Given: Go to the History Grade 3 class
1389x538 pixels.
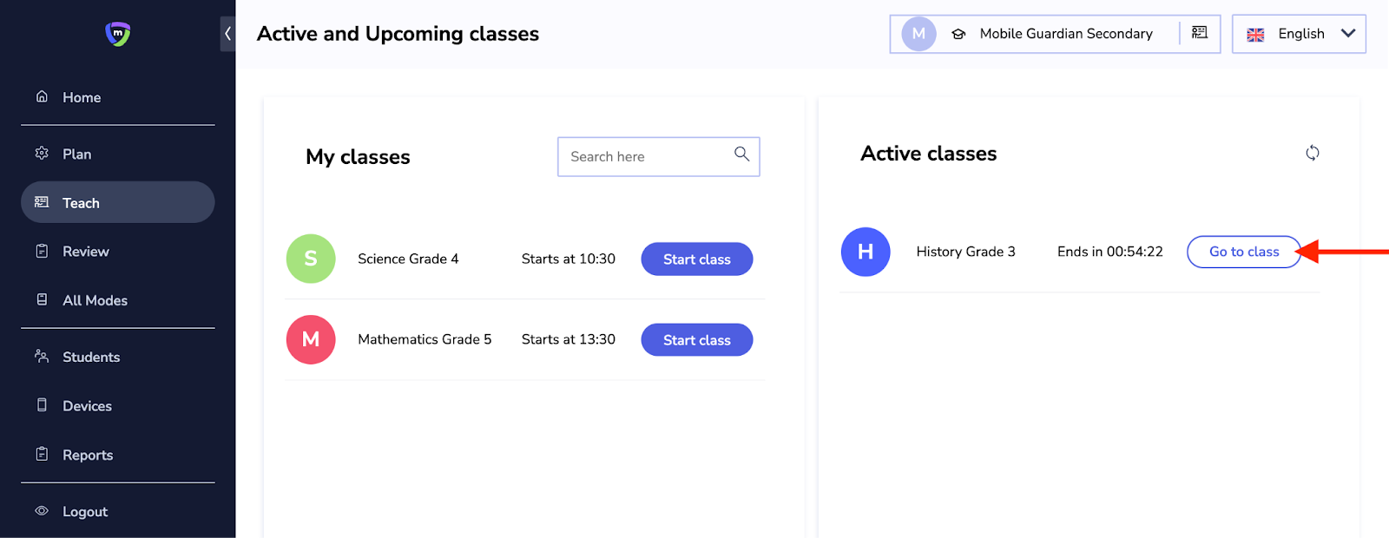Looking at the screenshot, I should (1243, 252).
